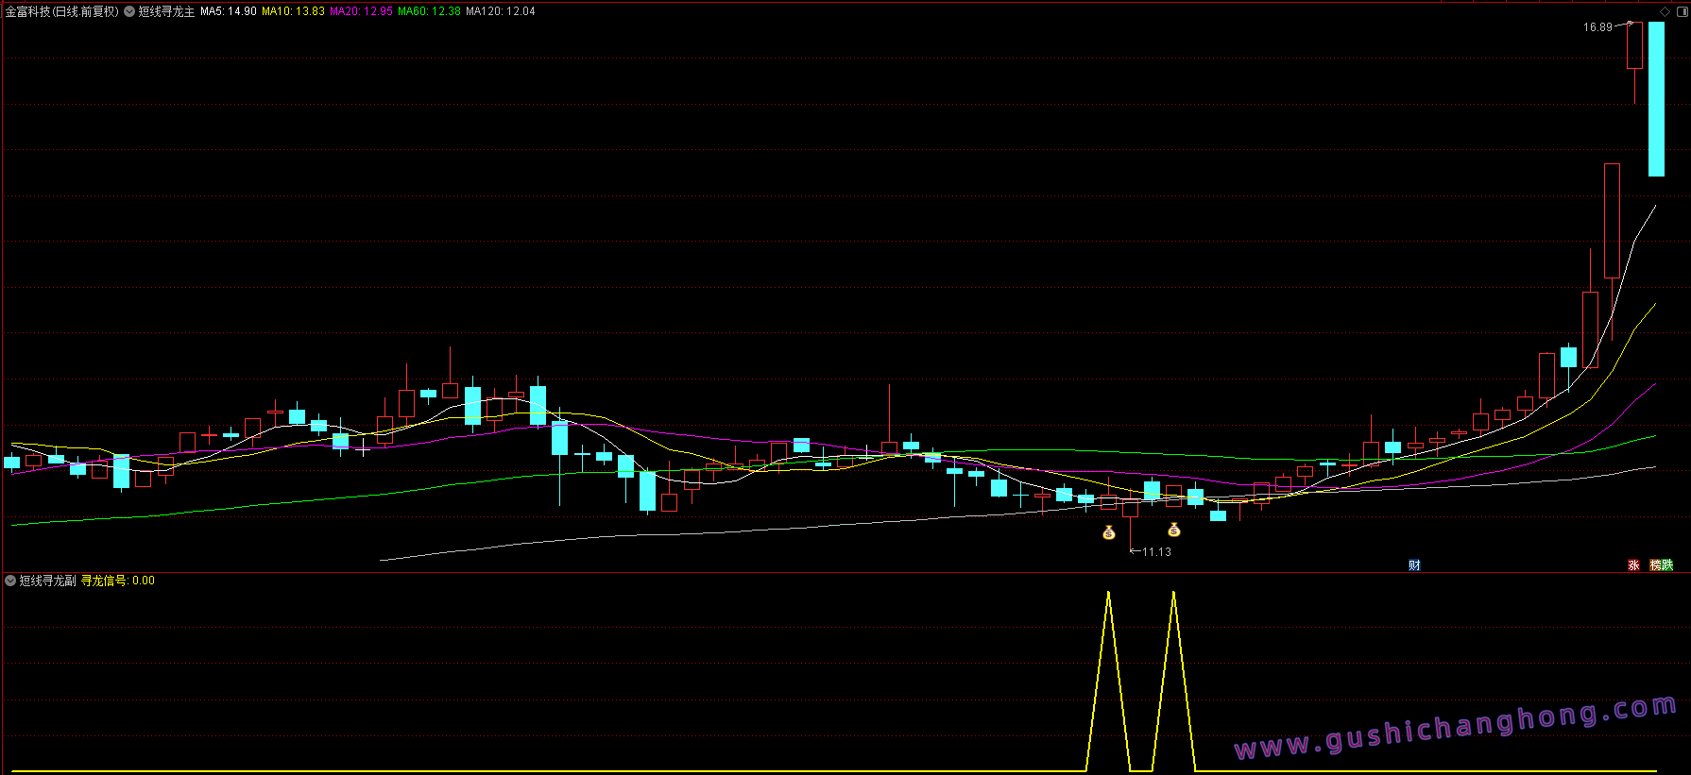Click the gushichanghong.com watermark link
This screenshot has width=1691, height=775.
pos(1455,729)
